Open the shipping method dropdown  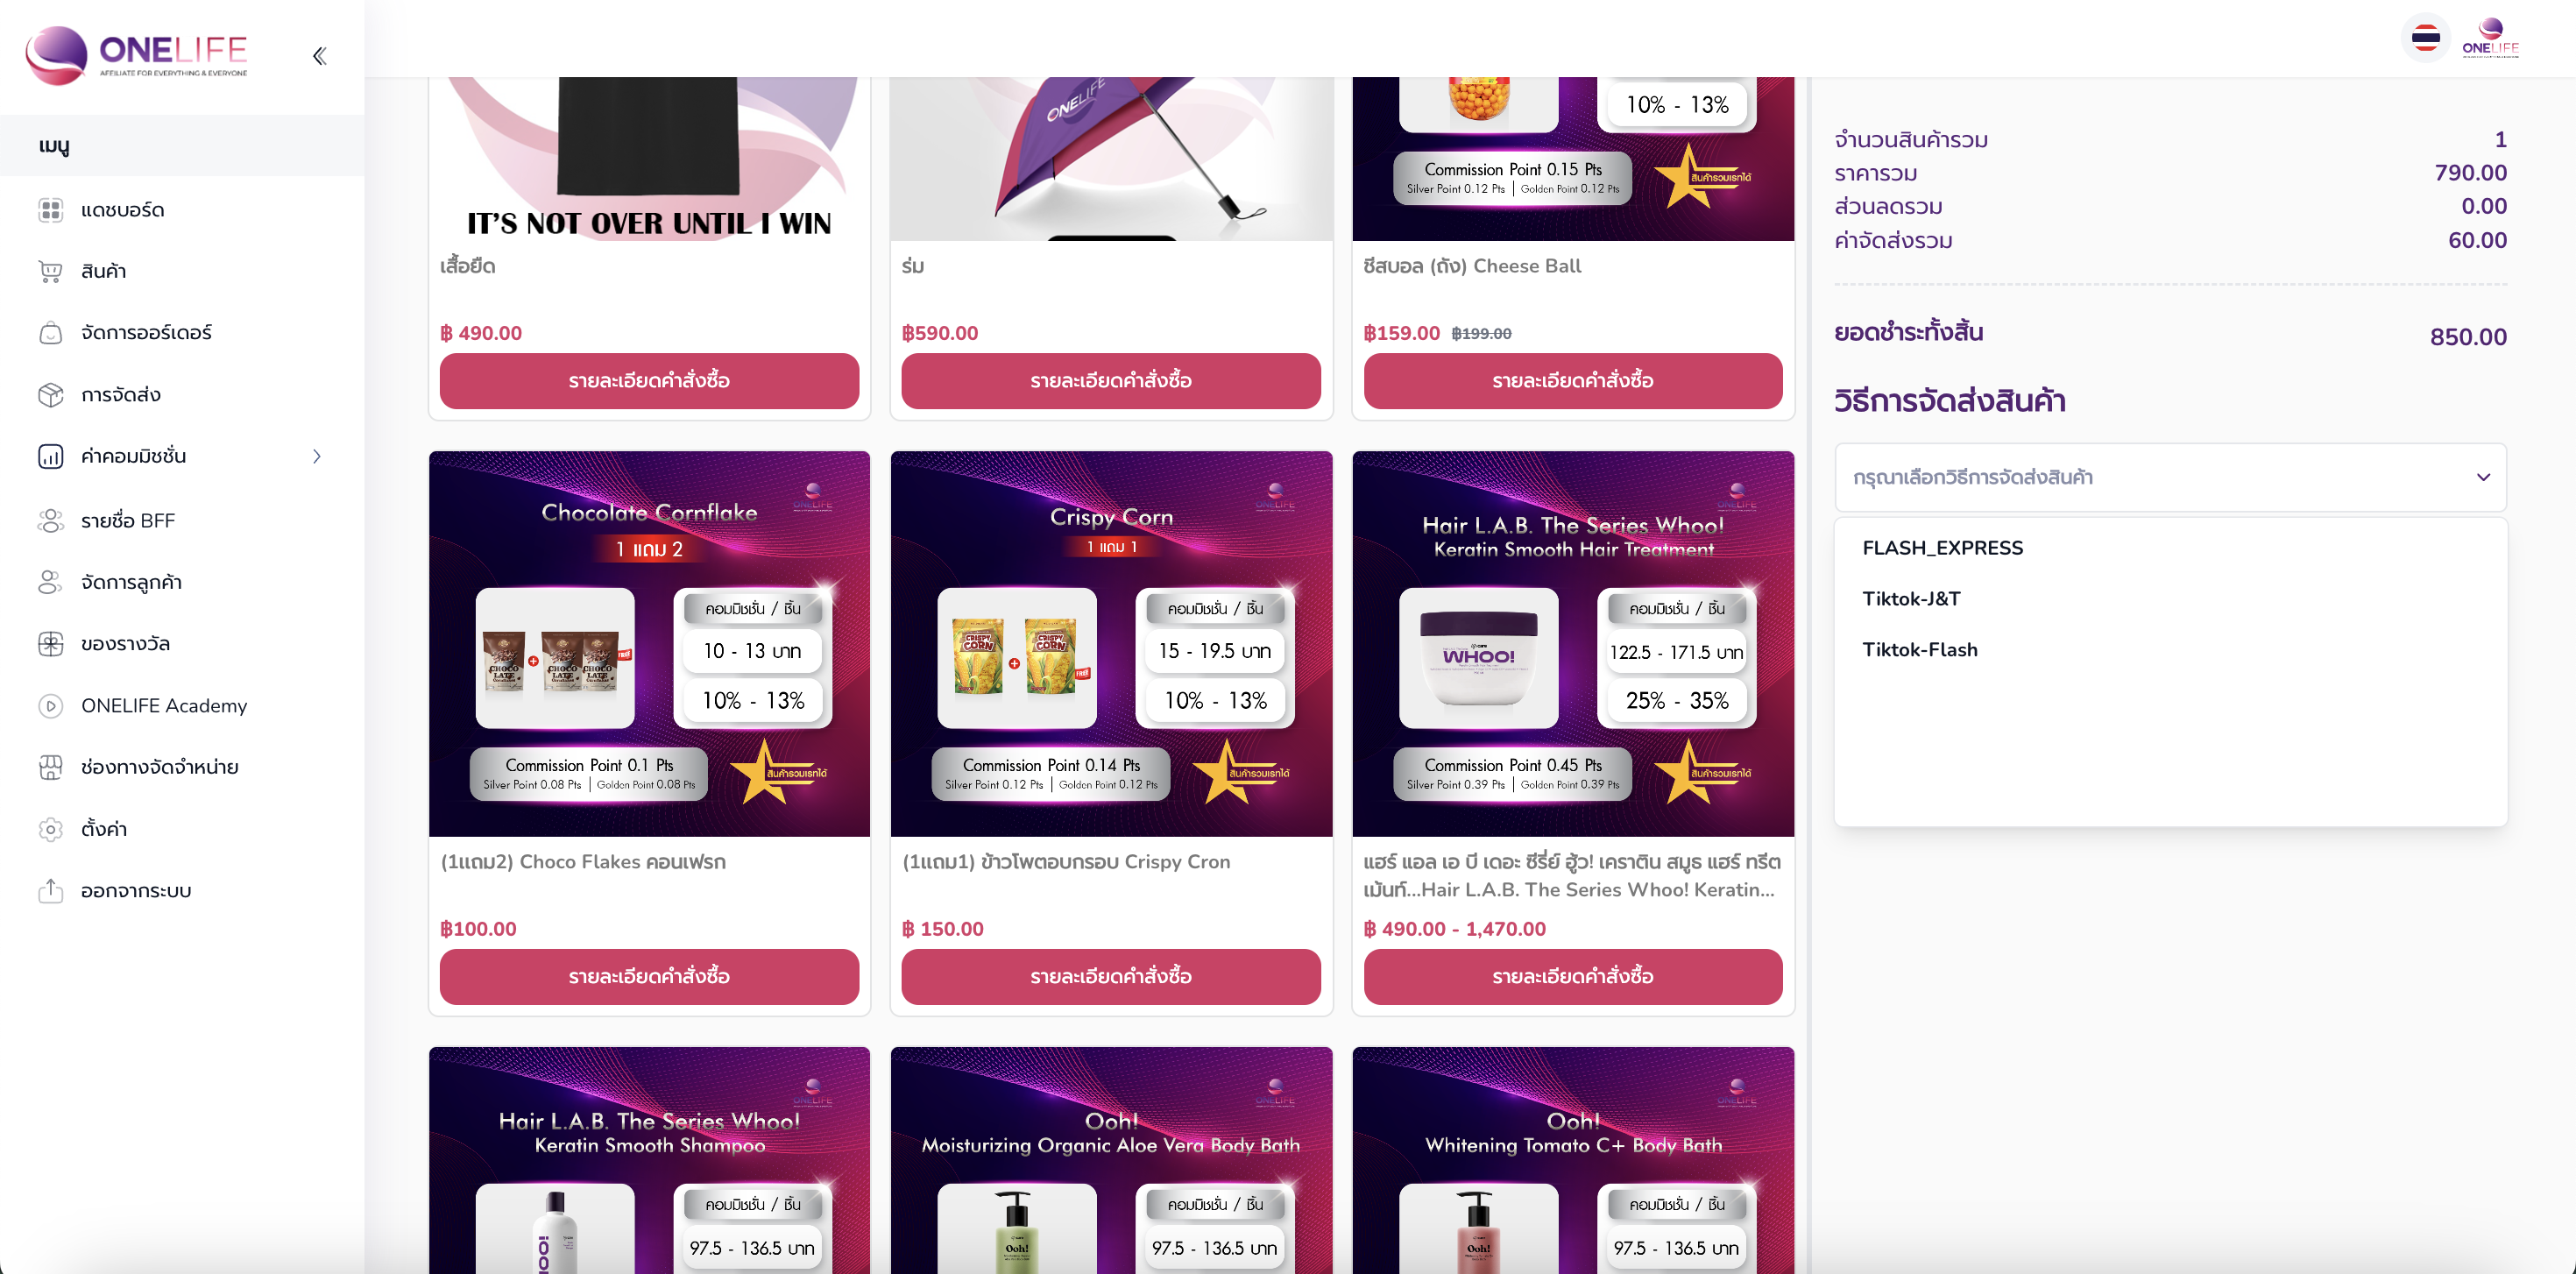click(x=2170, y=477)
